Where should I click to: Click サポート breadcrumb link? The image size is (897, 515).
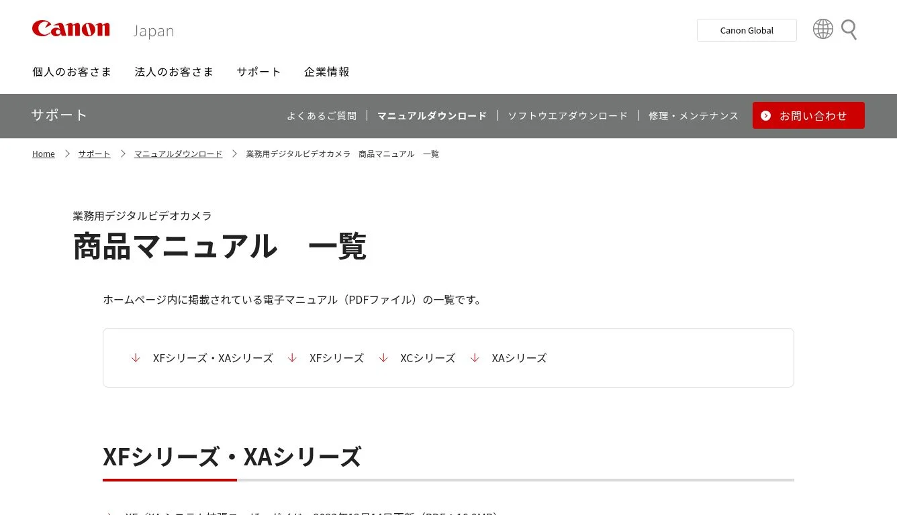pyautogui.click(x=94, y=154)
